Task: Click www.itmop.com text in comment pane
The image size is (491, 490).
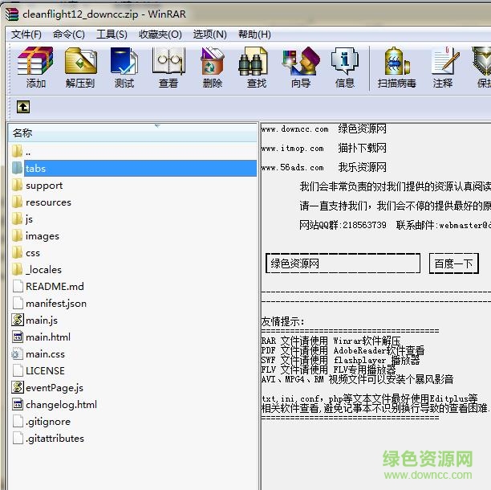Action: click(293, 149)
